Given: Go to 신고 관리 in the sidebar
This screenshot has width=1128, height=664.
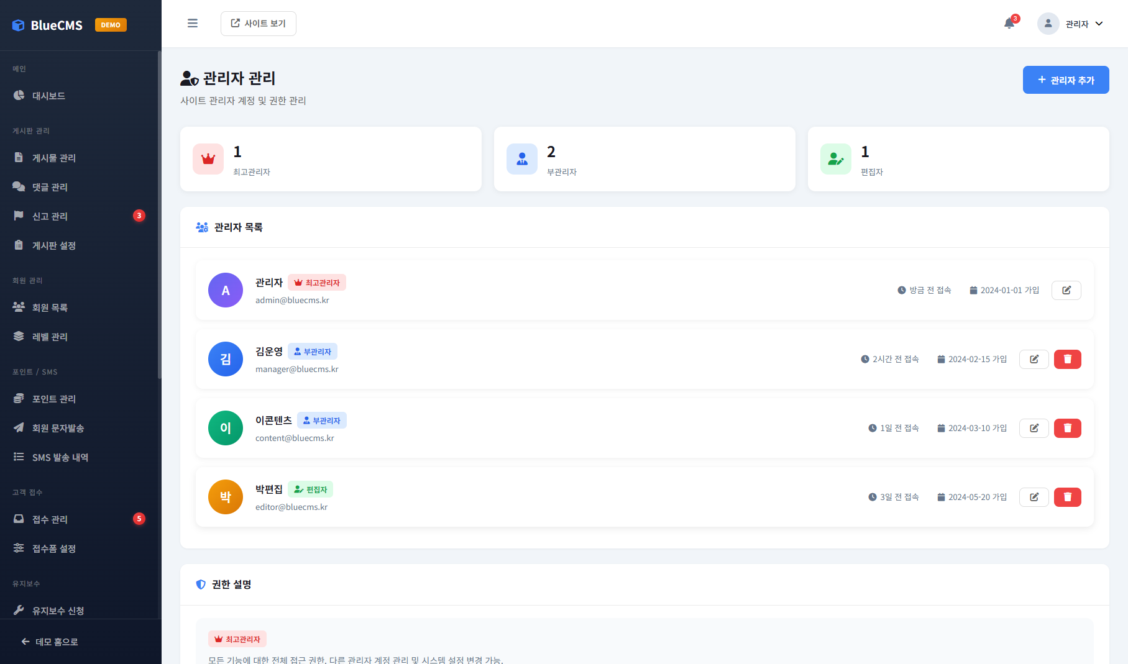Looking at the screenshot, I should (x=50, y=216).
